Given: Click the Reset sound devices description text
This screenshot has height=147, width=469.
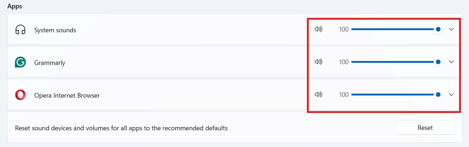Looking at the screenshot, I should (x=121, y=128).
